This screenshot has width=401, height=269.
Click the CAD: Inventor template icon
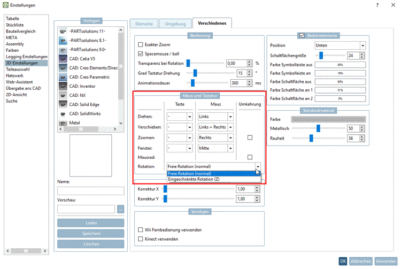click(x=63, y=86)
